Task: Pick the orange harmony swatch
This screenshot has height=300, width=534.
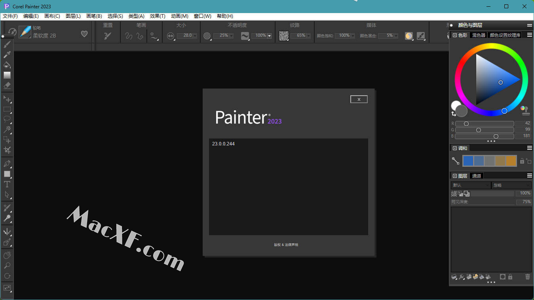Action: click(x=511, y=161)
